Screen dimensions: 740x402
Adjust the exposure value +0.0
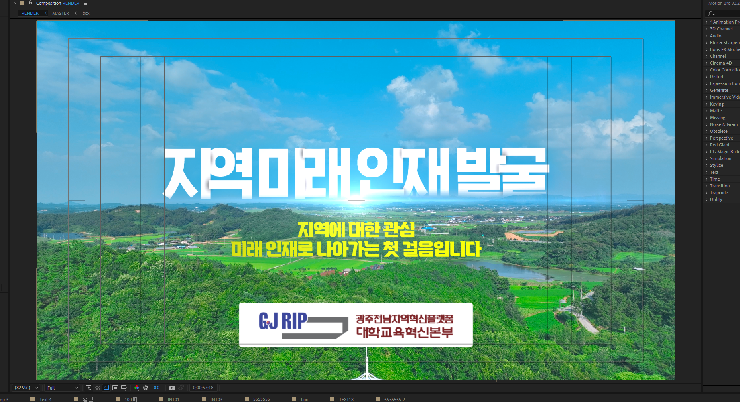155,388
